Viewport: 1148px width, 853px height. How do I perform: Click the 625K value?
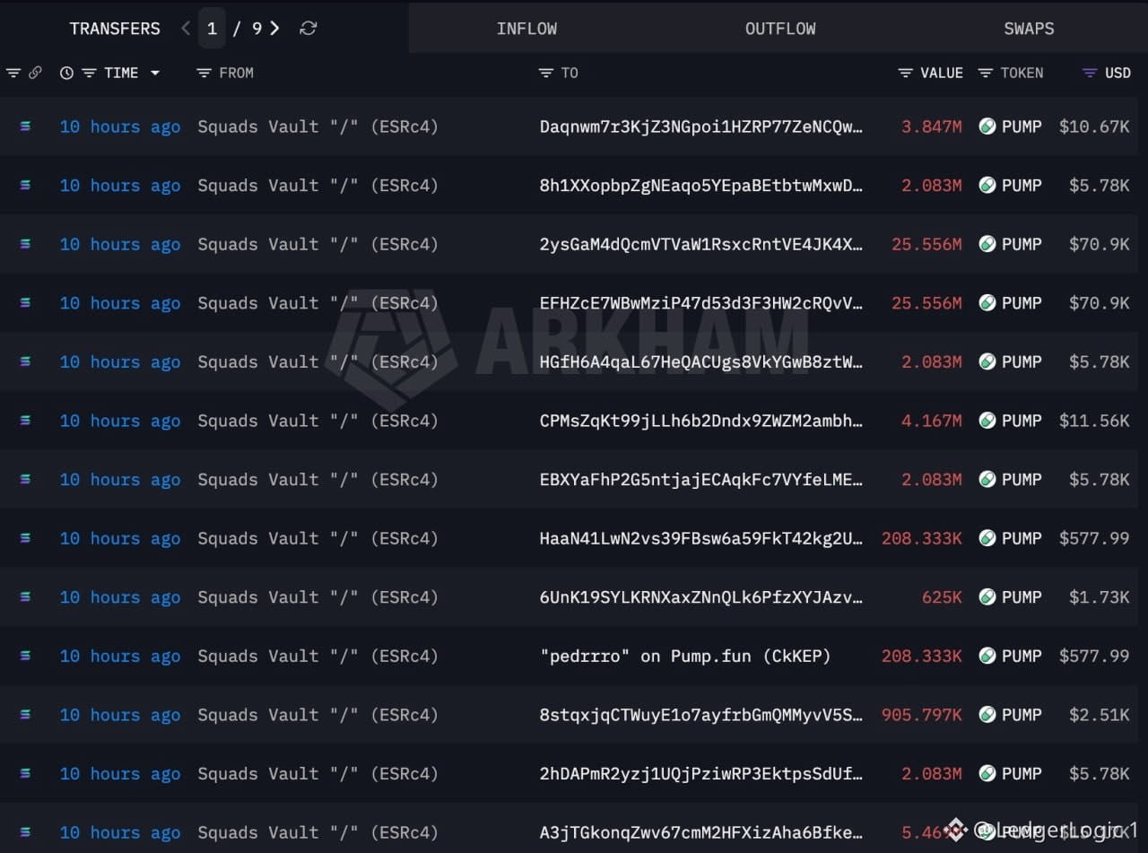(942, 597)
